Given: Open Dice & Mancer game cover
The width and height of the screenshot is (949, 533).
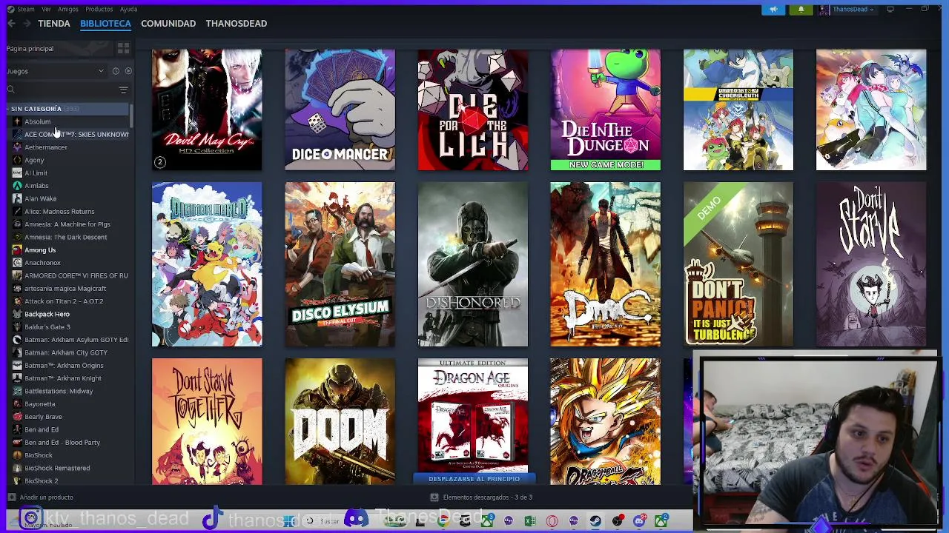Looking at the screenshot, I should coord(340,110).
